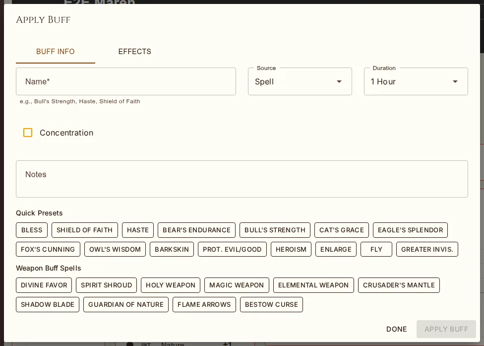484x346 pixels.
Task: Choose the Spirit Shroud weapon buff
Action: 107,285
